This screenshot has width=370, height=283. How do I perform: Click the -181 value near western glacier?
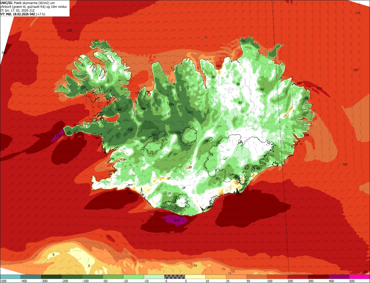[x=153, y=135]
